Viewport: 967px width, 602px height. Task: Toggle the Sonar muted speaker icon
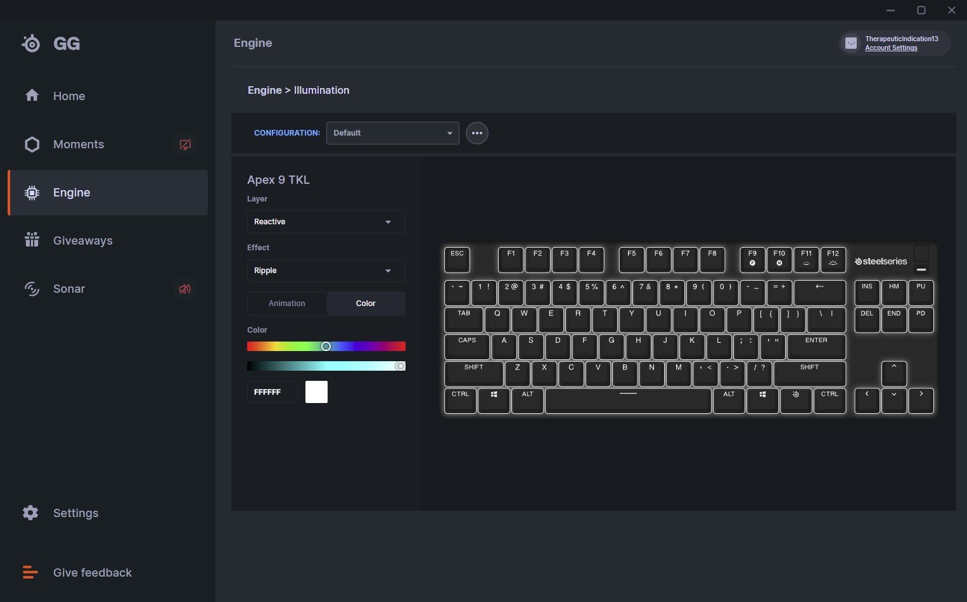point(185,289)
